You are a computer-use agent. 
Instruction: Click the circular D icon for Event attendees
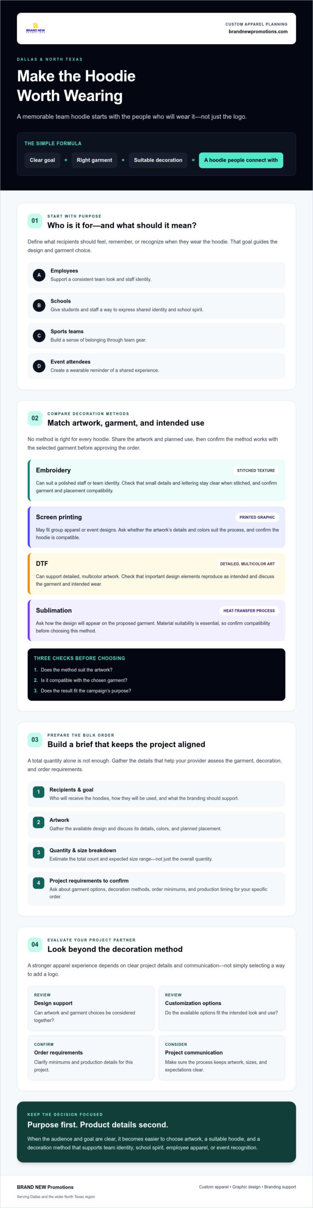point(39,366)
